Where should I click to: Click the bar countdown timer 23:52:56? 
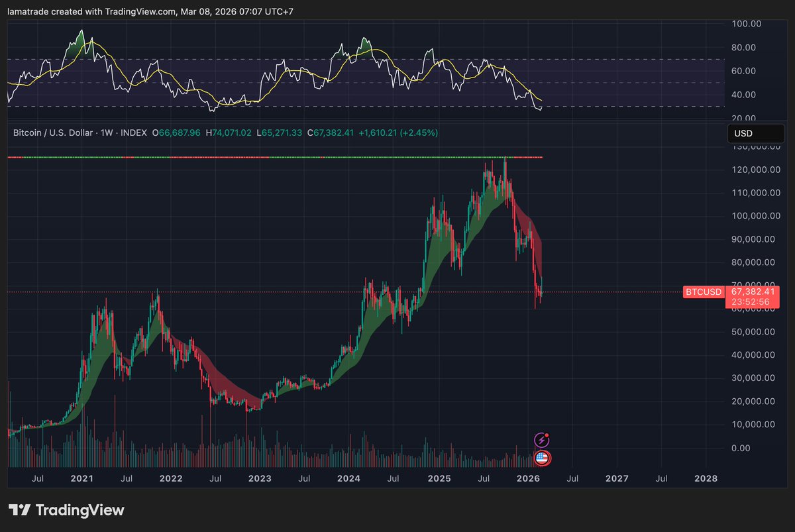tap(750, 301)
